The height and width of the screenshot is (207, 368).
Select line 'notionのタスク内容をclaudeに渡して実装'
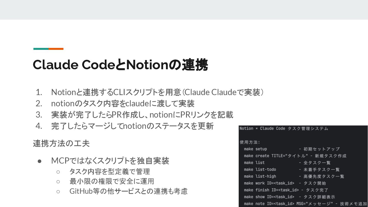[123, 103]
